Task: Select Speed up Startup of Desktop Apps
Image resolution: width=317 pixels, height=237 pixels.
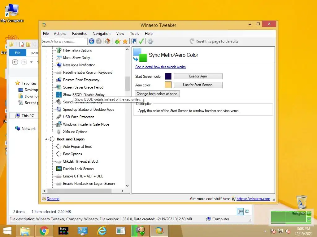Action: click(89, 110)
